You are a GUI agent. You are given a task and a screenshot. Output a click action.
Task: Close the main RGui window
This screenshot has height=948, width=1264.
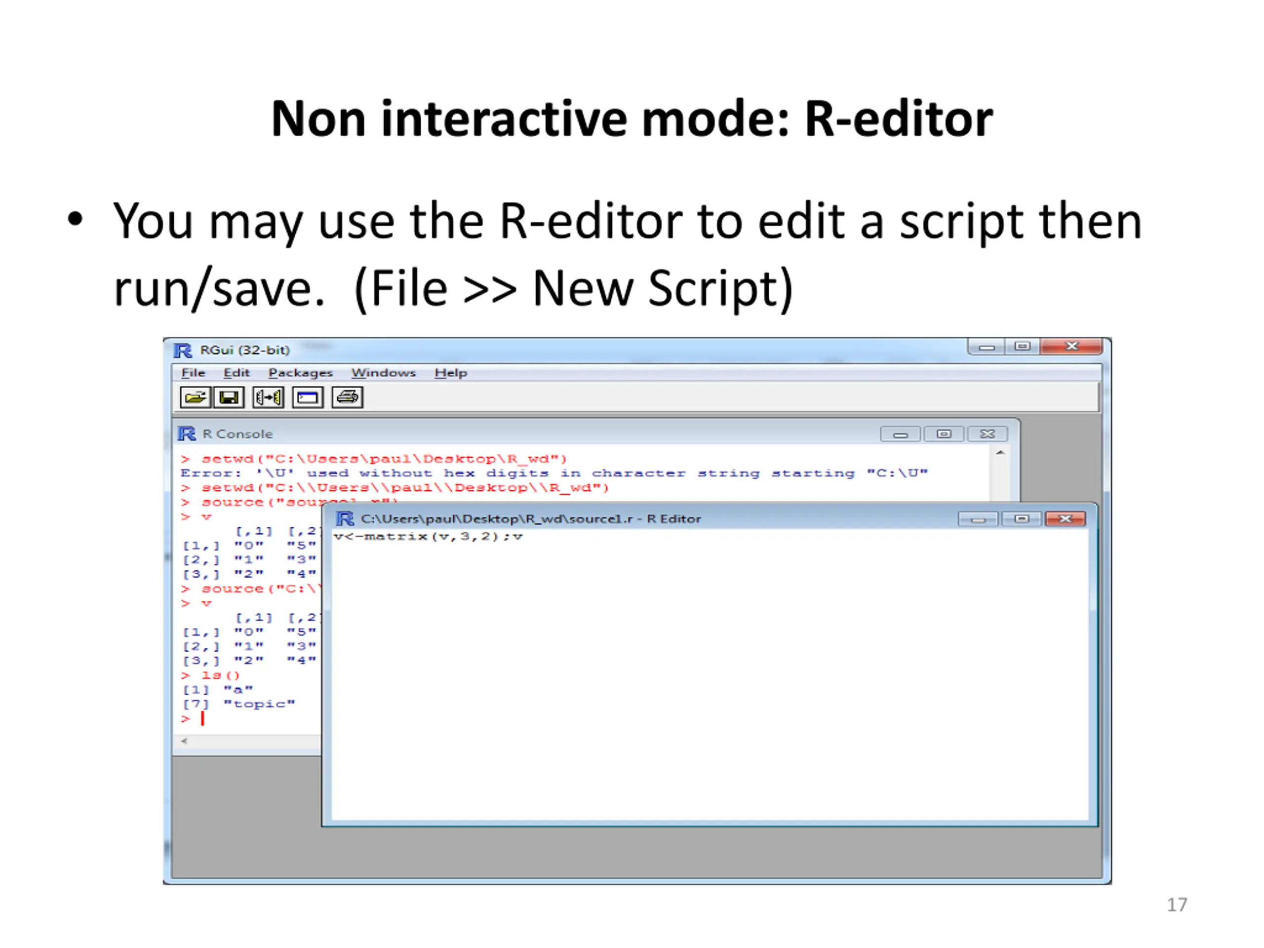pos(1071,347)
